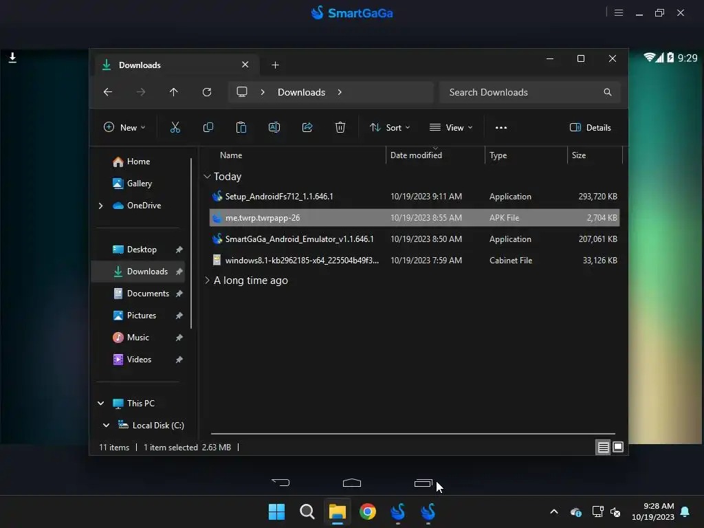Click the navigation pane vertical scrollbar

click(x=191, y=243)
